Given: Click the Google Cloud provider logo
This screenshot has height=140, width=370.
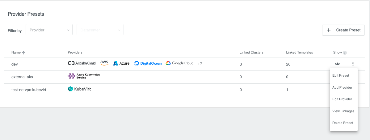Looking at the screenshot, I should [179, 63].
